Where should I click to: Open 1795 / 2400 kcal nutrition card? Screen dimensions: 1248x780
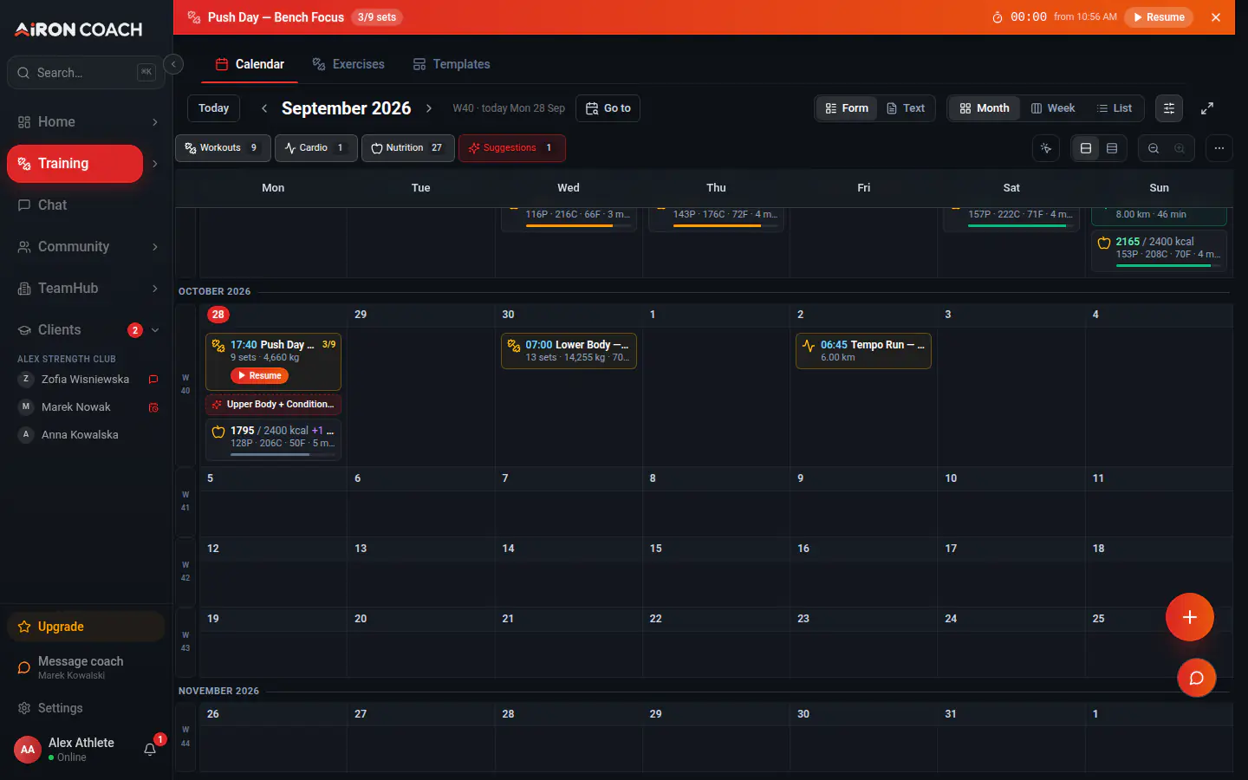(273, 439)
